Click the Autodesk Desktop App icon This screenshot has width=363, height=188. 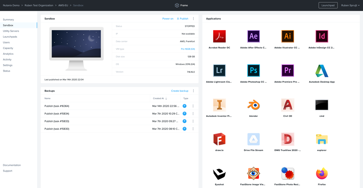(322, 70)
